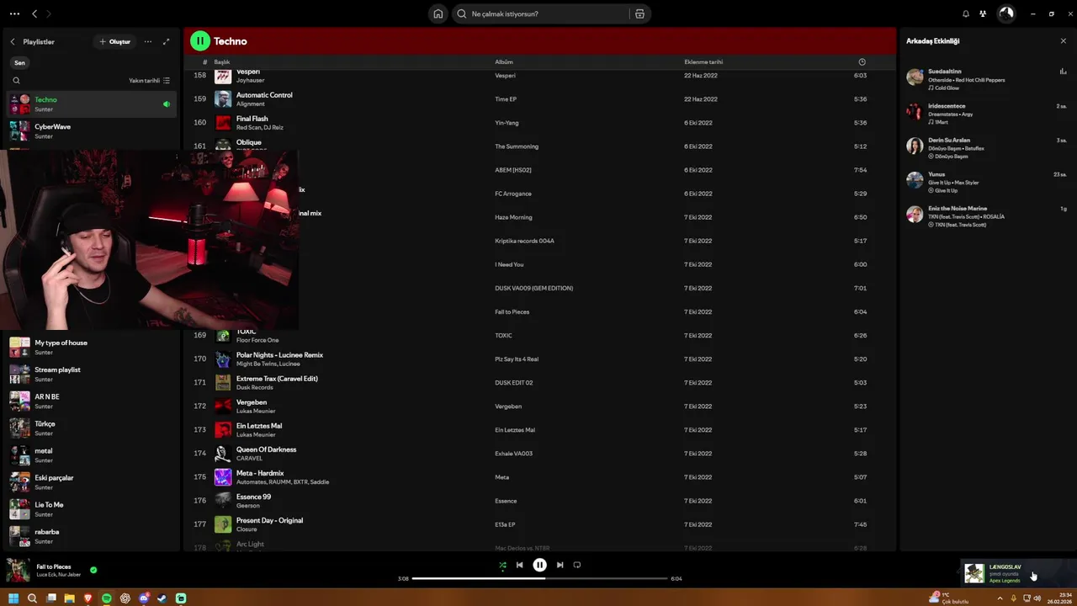Open Eniz the Noise Marine's activity entry

point(986,216)
